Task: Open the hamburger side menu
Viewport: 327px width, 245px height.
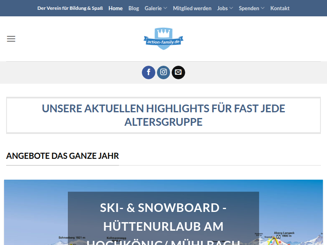Action: click(11, 39)
